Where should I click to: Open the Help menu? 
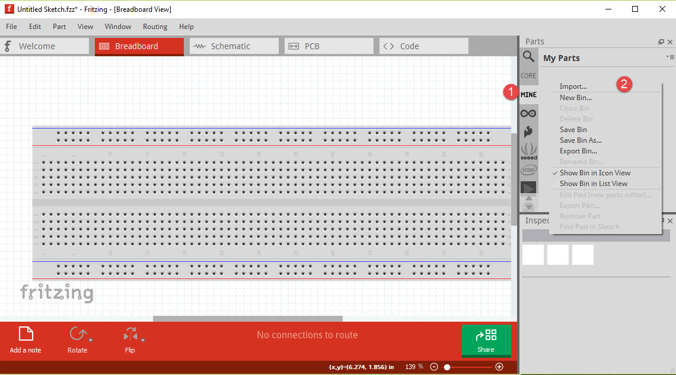(x=186, y=27)
